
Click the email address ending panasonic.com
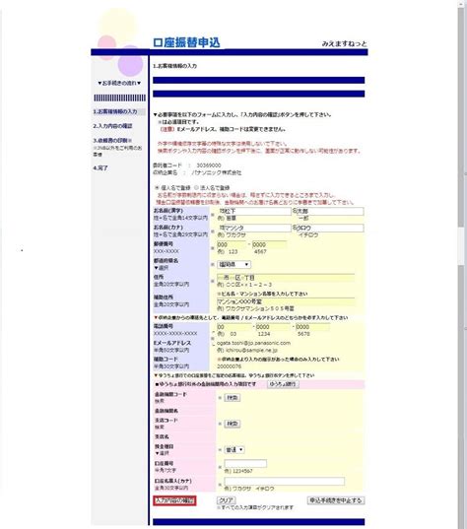click(253, 343)
